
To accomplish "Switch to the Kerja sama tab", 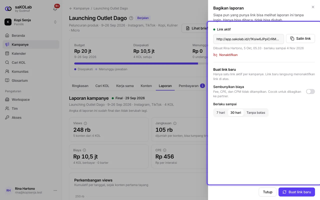I will click(x=125, y=86).
